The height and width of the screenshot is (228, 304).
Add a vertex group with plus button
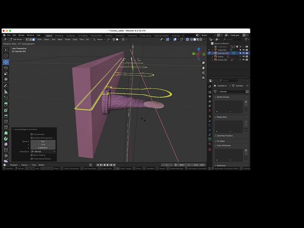(246, 102)
